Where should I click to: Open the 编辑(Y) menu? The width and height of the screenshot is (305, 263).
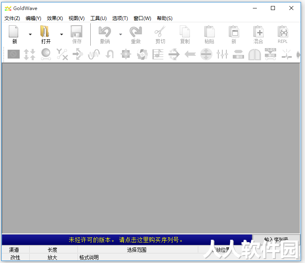[x=33, y=18]
